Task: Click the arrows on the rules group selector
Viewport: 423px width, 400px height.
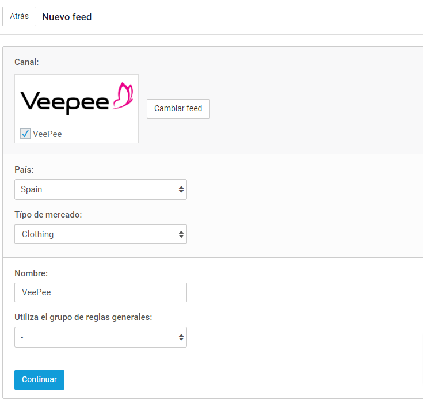Action: tap(181, 337)
